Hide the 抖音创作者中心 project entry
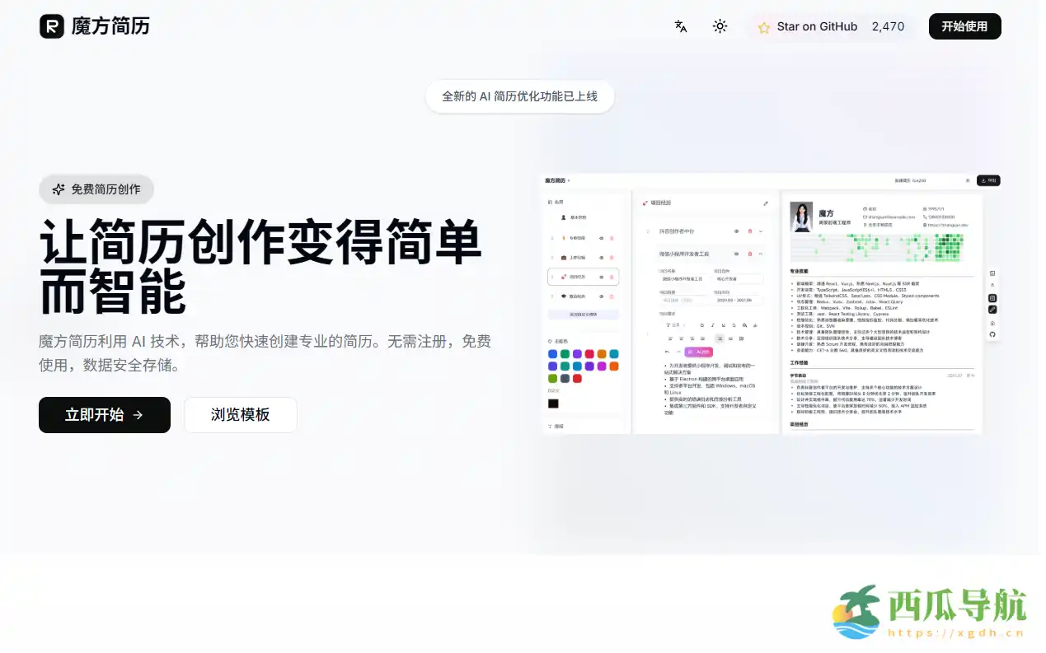This screenshot has height=653, width=1046. click(x=737, y=232)
